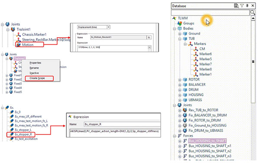Click the Ex_stopper_R expression icon
The height and width of the screenshot is (163, 260).
coord(11,134)
